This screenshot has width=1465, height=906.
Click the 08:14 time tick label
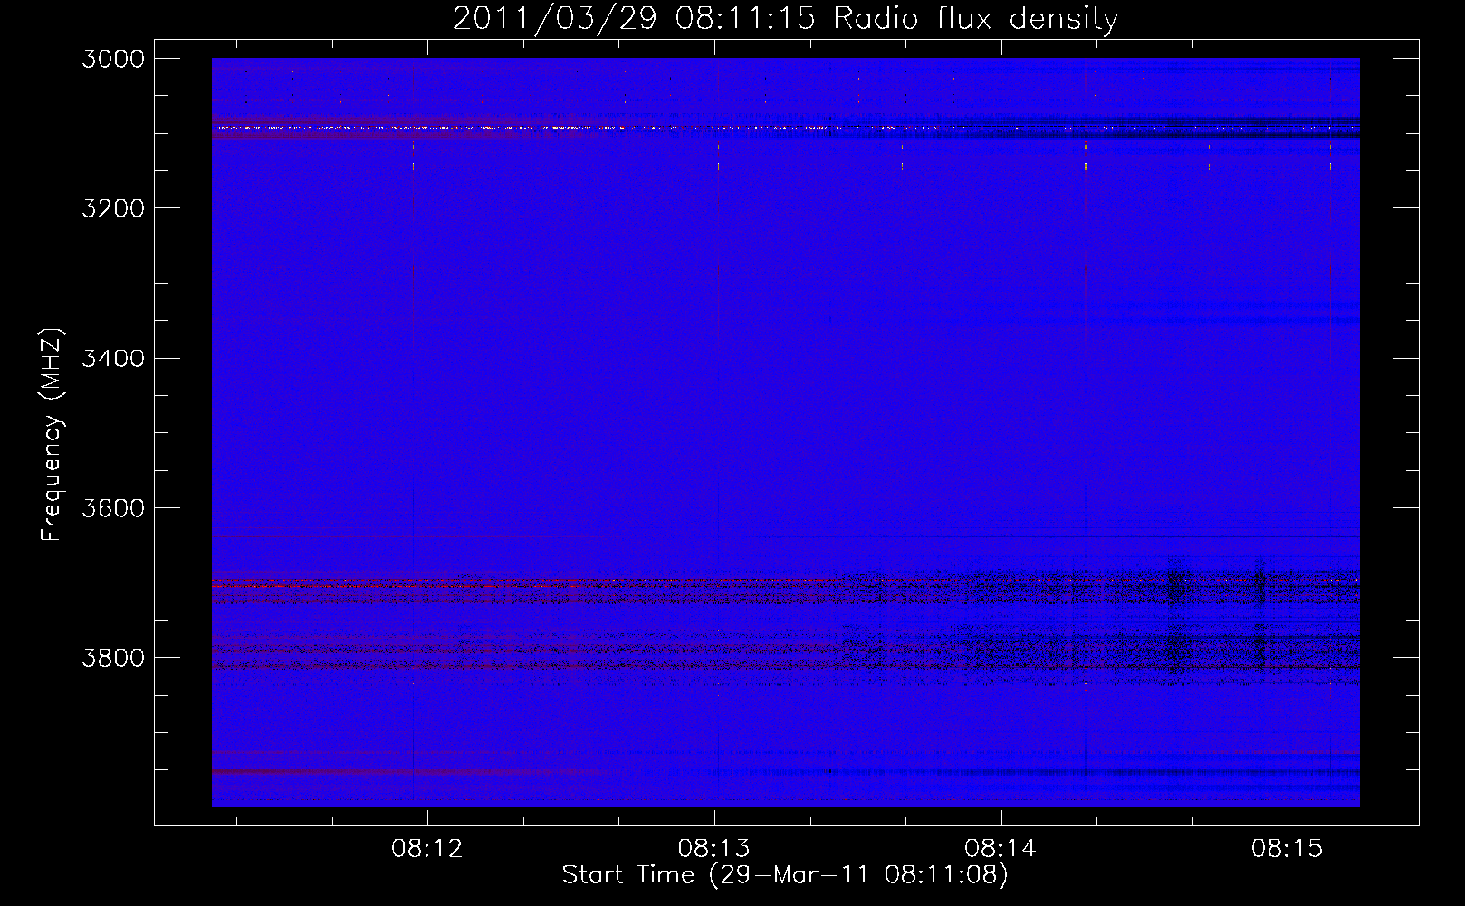click(1001, 848)
